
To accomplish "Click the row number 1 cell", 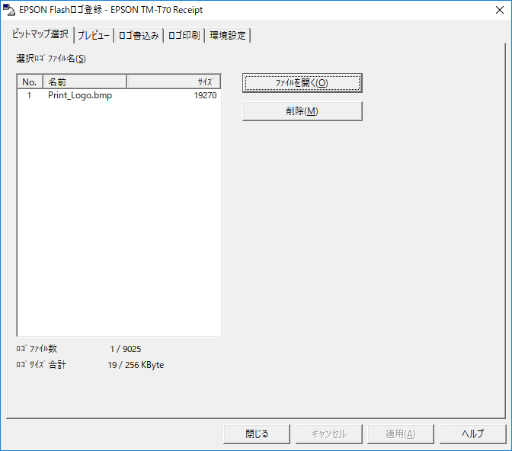I will pos(30,96).
